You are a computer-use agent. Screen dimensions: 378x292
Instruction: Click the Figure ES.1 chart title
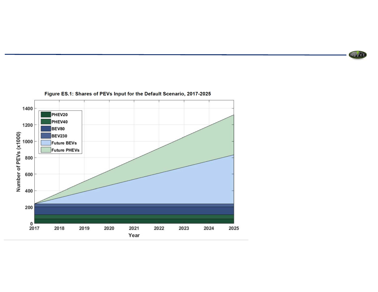pyautogui.click(x=127, y=94)
